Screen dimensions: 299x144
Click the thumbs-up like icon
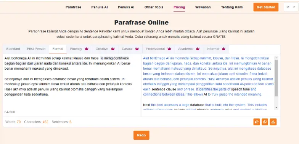[x=257, y=122]
